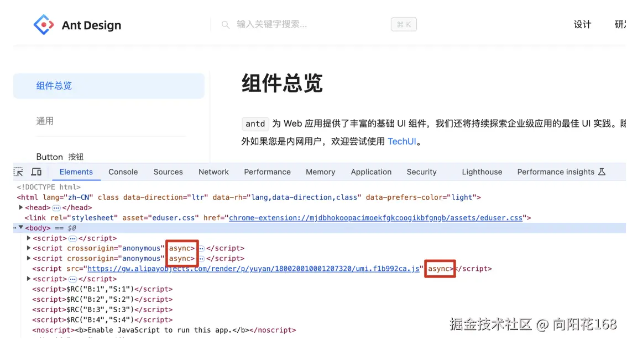Open the Application tab
Screen dimensions: 627x342
371,172
